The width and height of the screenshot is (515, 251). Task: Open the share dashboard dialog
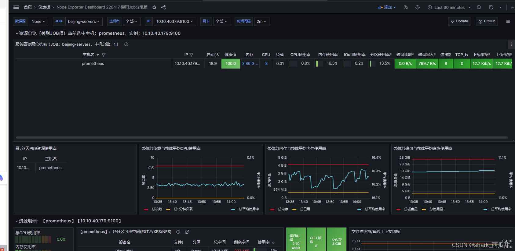[x=163, y=7]
